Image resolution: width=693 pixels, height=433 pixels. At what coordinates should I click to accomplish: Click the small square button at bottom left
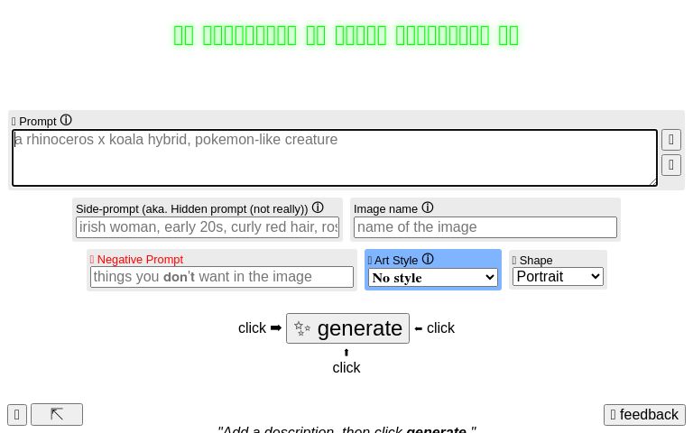16,414
